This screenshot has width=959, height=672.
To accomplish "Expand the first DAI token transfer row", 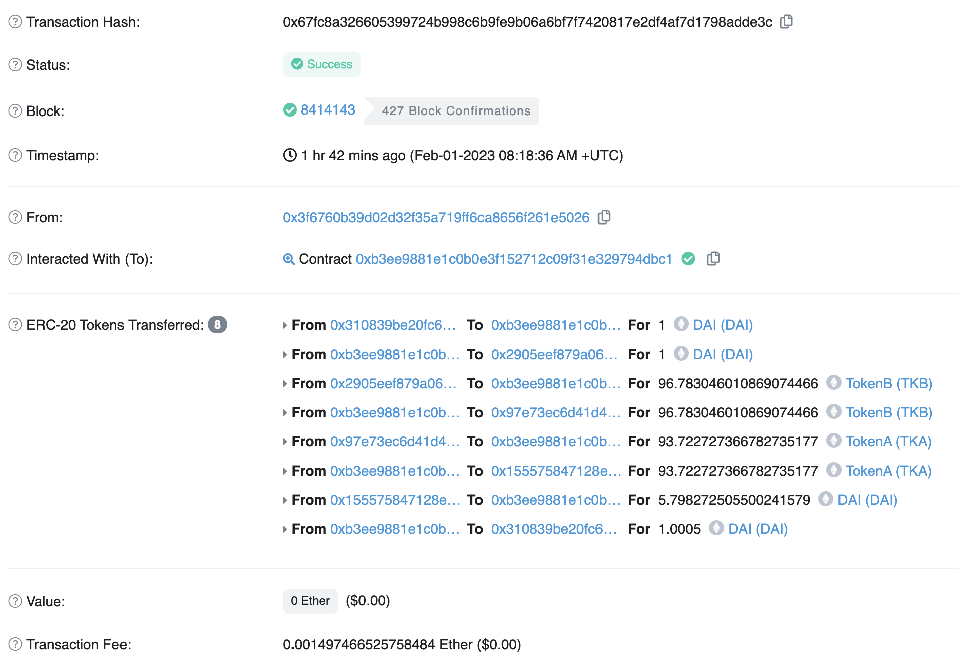I will [x=284, y=325].
